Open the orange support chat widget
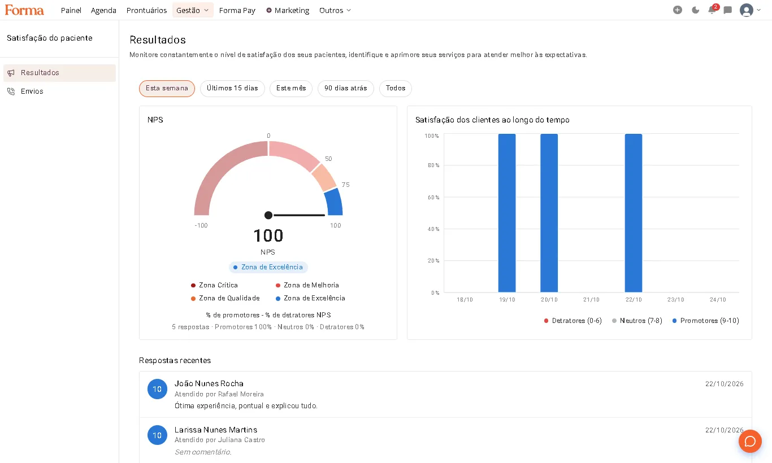This screenshot has width=772, height=463. coord(750,441)
